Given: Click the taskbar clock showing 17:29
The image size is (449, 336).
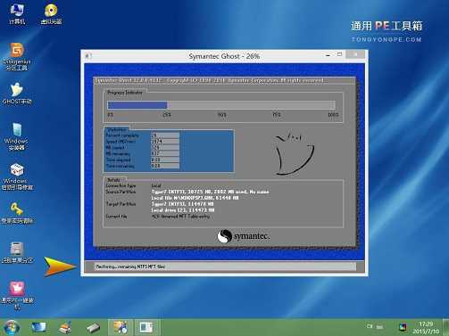Looking at the screenshot, I should (426, 327).
